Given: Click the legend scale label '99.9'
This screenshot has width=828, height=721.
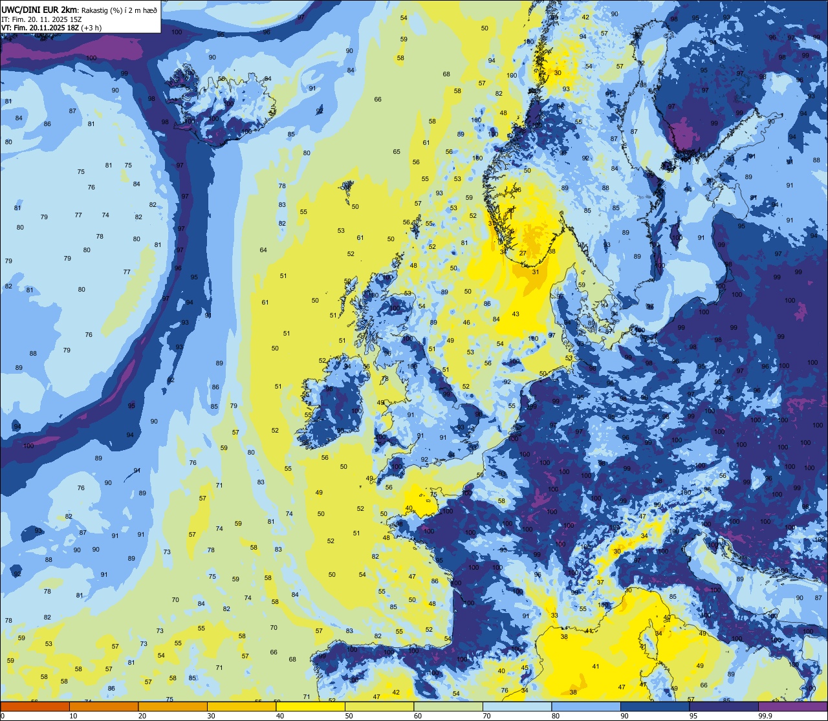Looking at the screenshot, I should tap(766, 716).
